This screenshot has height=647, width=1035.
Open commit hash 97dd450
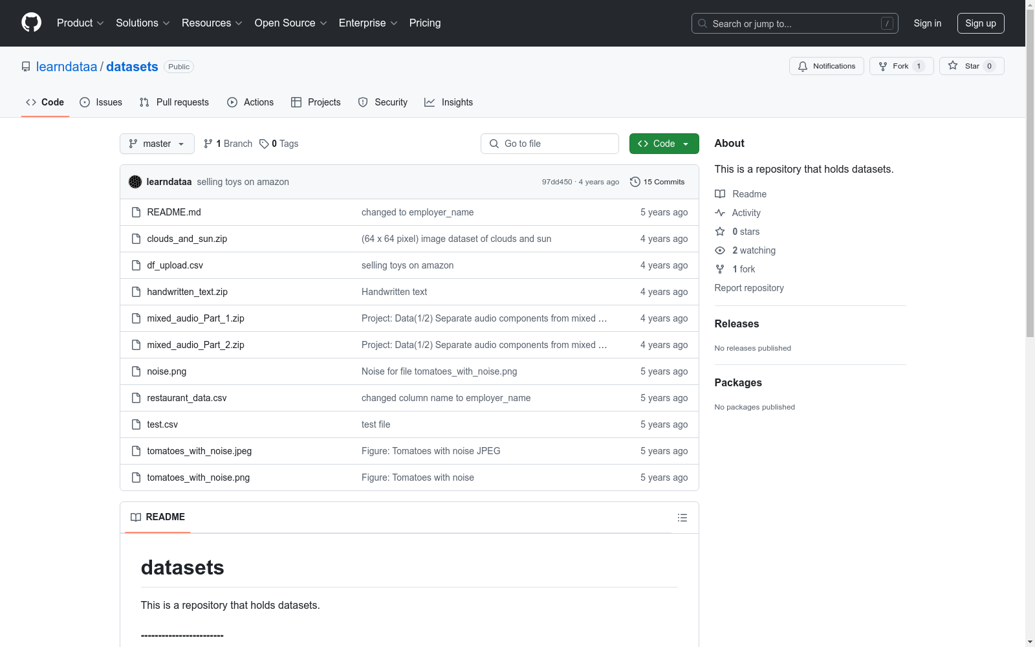tap(557, 182)
